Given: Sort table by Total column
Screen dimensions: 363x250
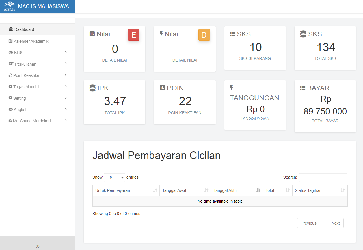Looking at the screenshot, I should coord(278,190).
